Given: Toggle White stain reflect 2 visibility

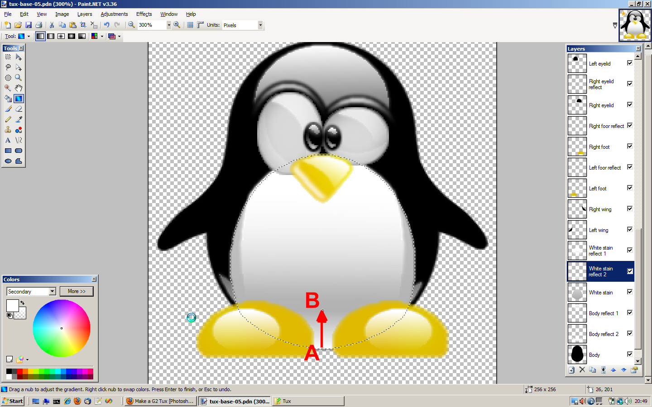Looking at the screenshot, I should (x=630, y=271).
